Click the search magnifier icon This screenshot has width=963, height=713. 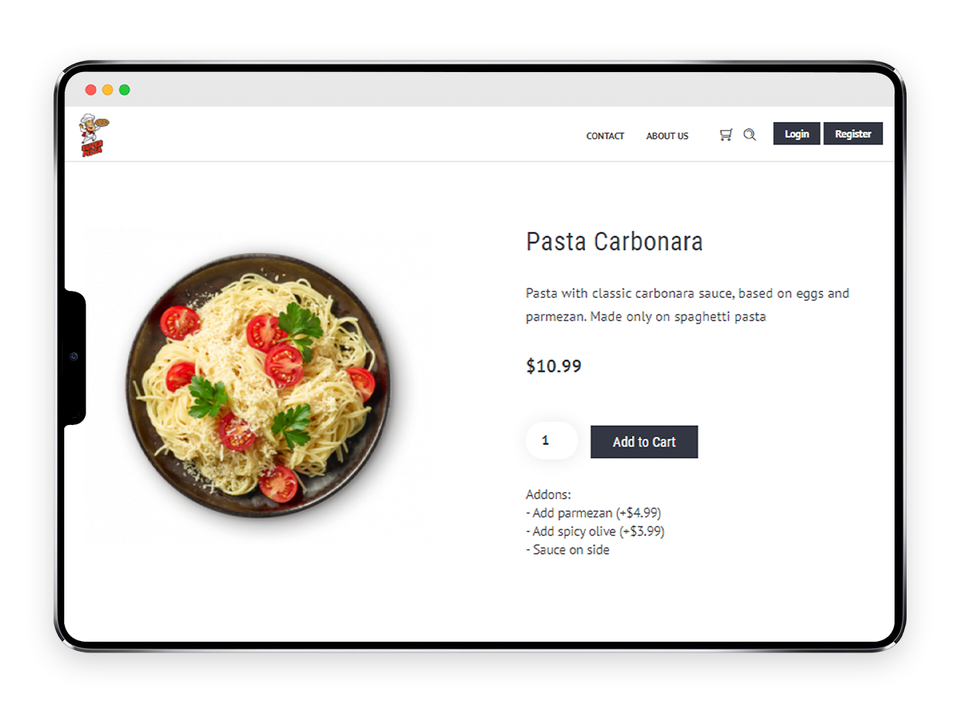[750, 135]
